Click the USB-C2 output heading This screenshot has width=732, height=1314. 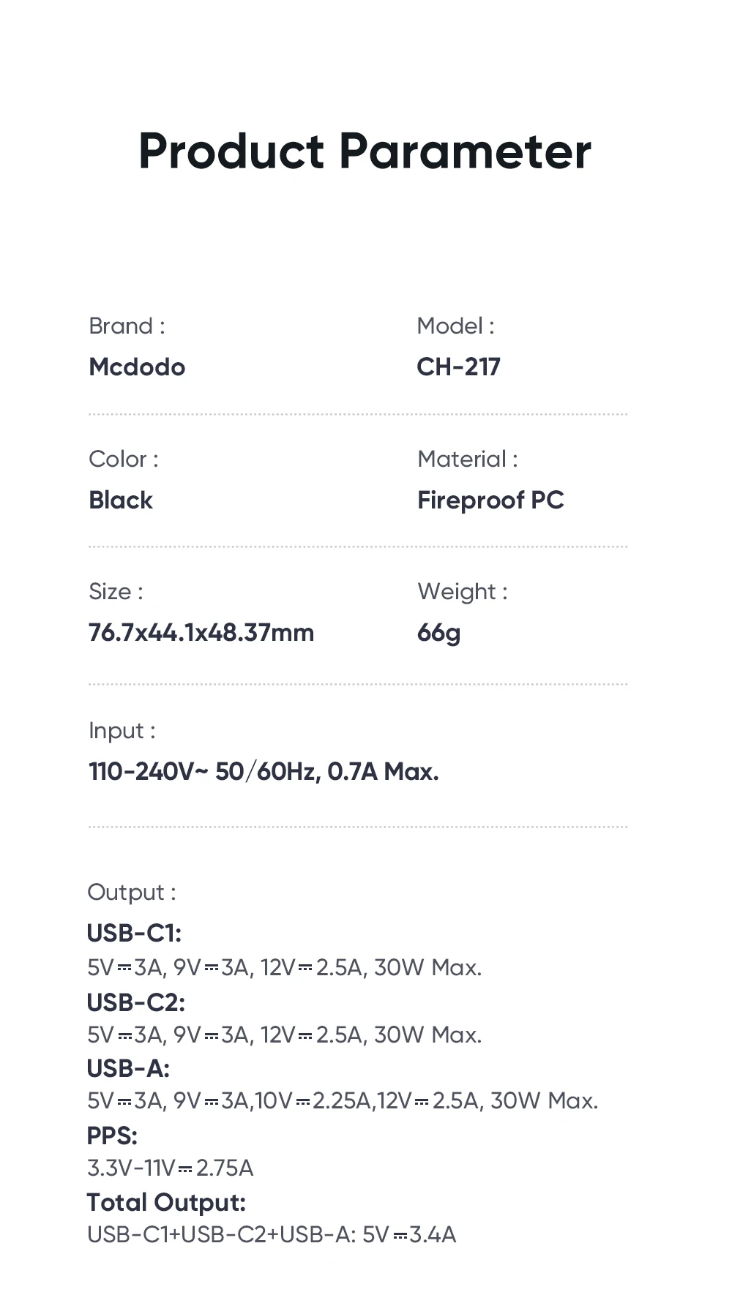(135, 1002)
